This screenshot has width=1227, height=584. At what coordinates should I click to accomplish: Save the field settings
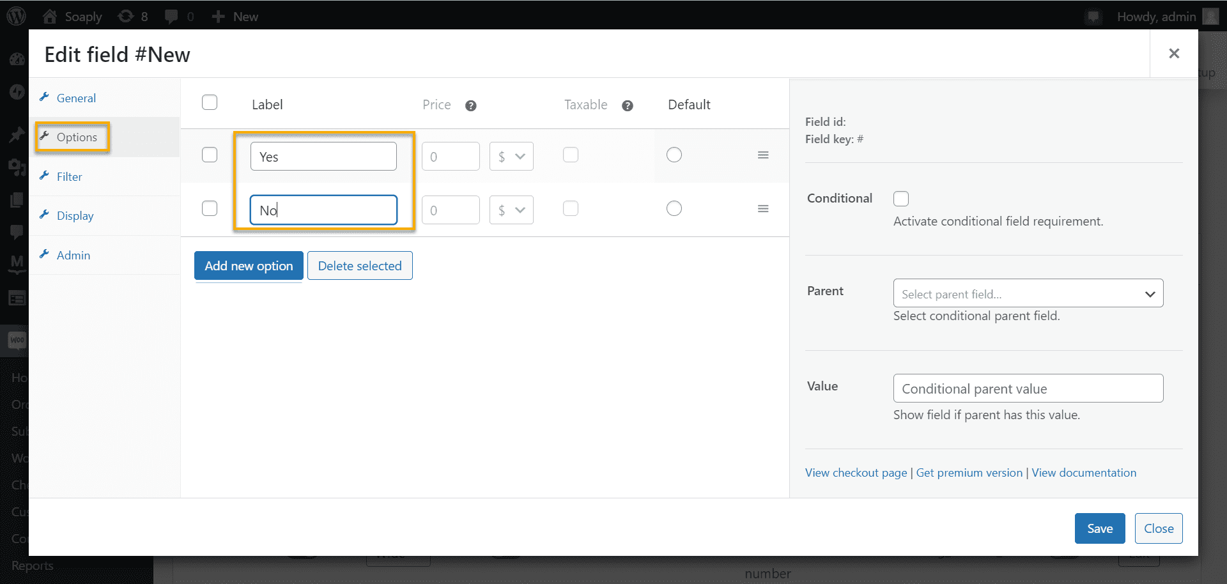pos(1100,528)
